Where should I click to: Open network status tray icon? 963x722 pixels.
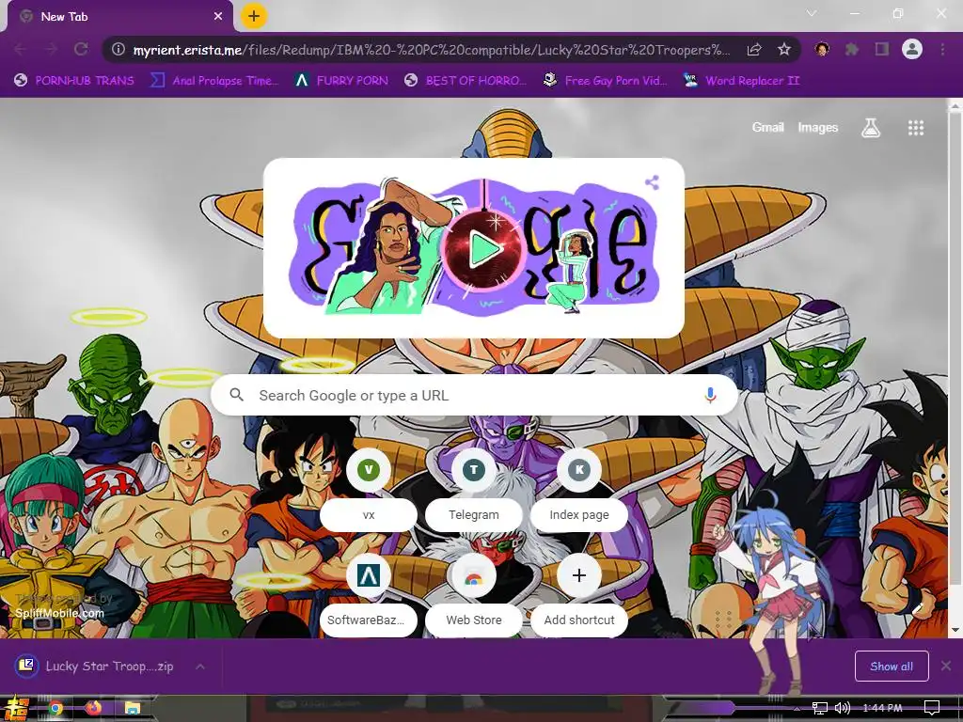[x=819, y=708]
